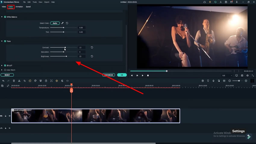Click the OK button

122,75
